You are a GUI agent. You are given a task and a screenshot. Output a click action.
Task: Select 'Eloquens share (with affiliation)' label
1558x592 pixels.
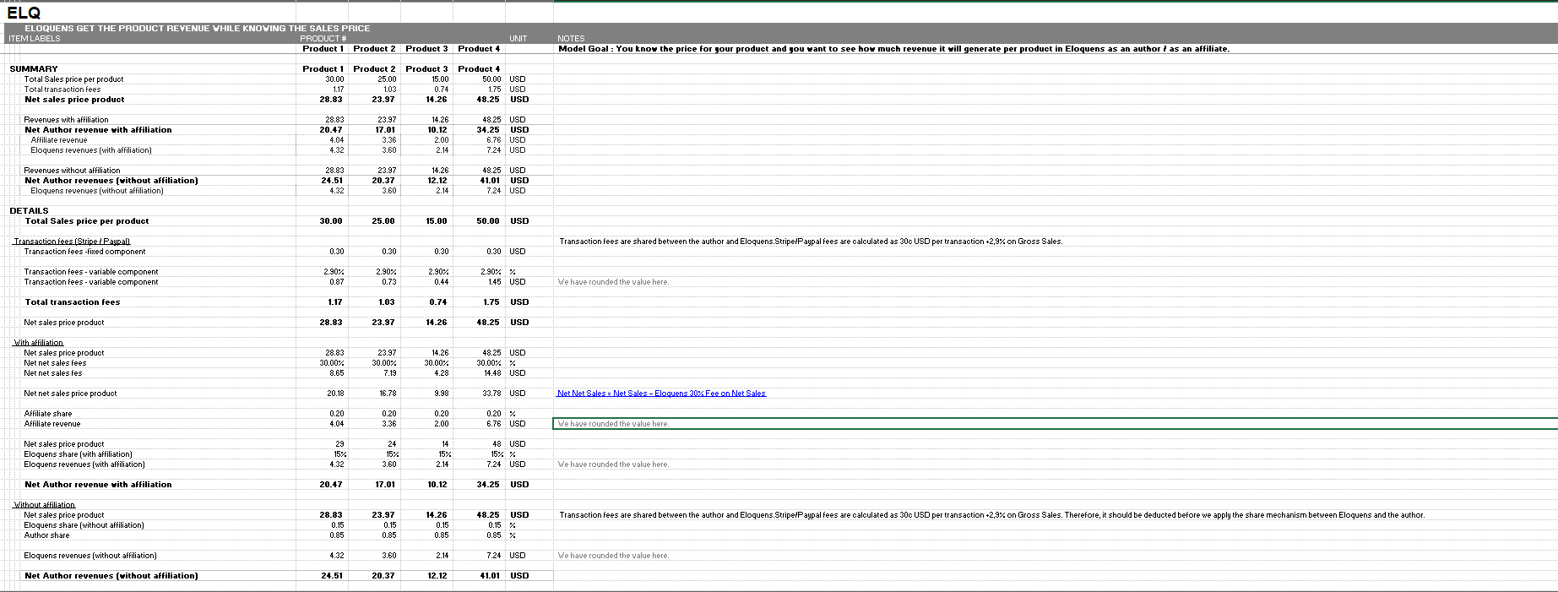point(79,454)
